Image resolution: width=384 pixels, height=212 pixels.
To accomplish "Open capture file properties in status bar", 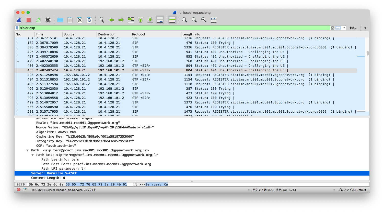I will (25, 190).
